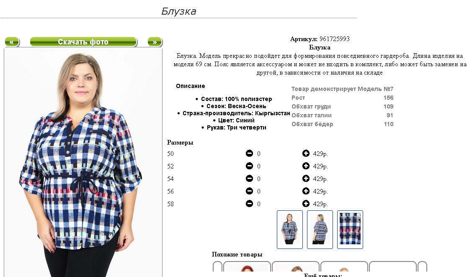Image resolution: width=467 pixels, height=277 pixels.
Task: Decrease quantity for size 54
Action: point(249,179)
